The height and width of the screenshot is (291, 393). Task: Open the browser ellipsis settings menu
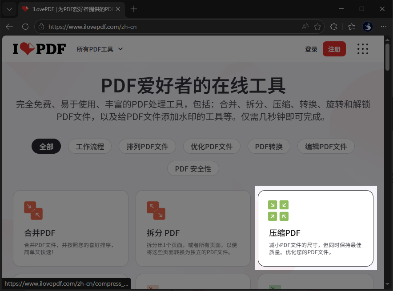[x=384, y=27]
